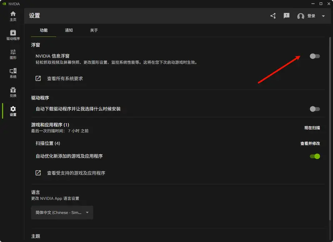The height and width of the screenshot is (242, 333).
Task: Click the 登录 login button
Action: coord(311,16)
